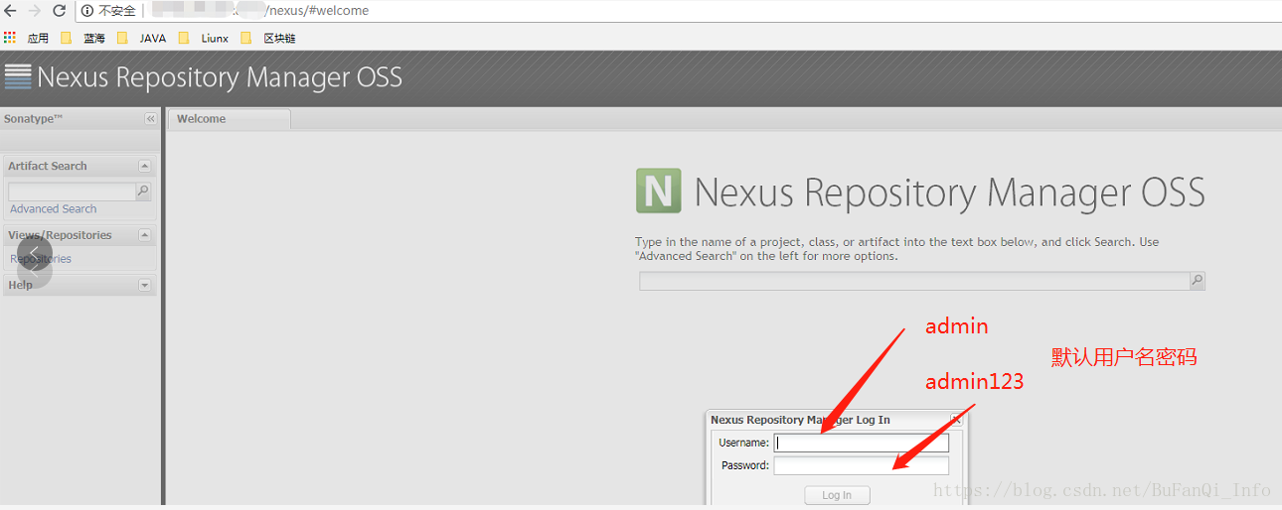1282x510 pixels.
Task: Collapse the Artifact Search section
Action: 144,166
